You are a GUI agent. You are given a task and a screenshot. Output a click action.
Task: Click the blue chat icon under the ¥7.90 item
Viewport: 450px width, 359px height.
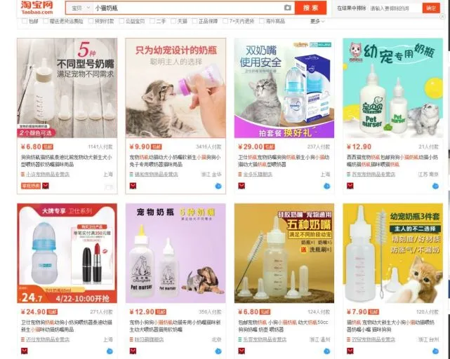click(x=435, y=351)
